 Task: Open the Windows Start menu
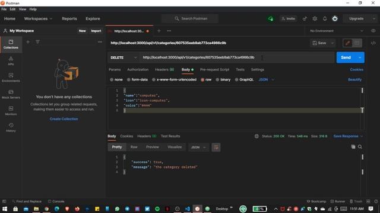pos(5,209)
